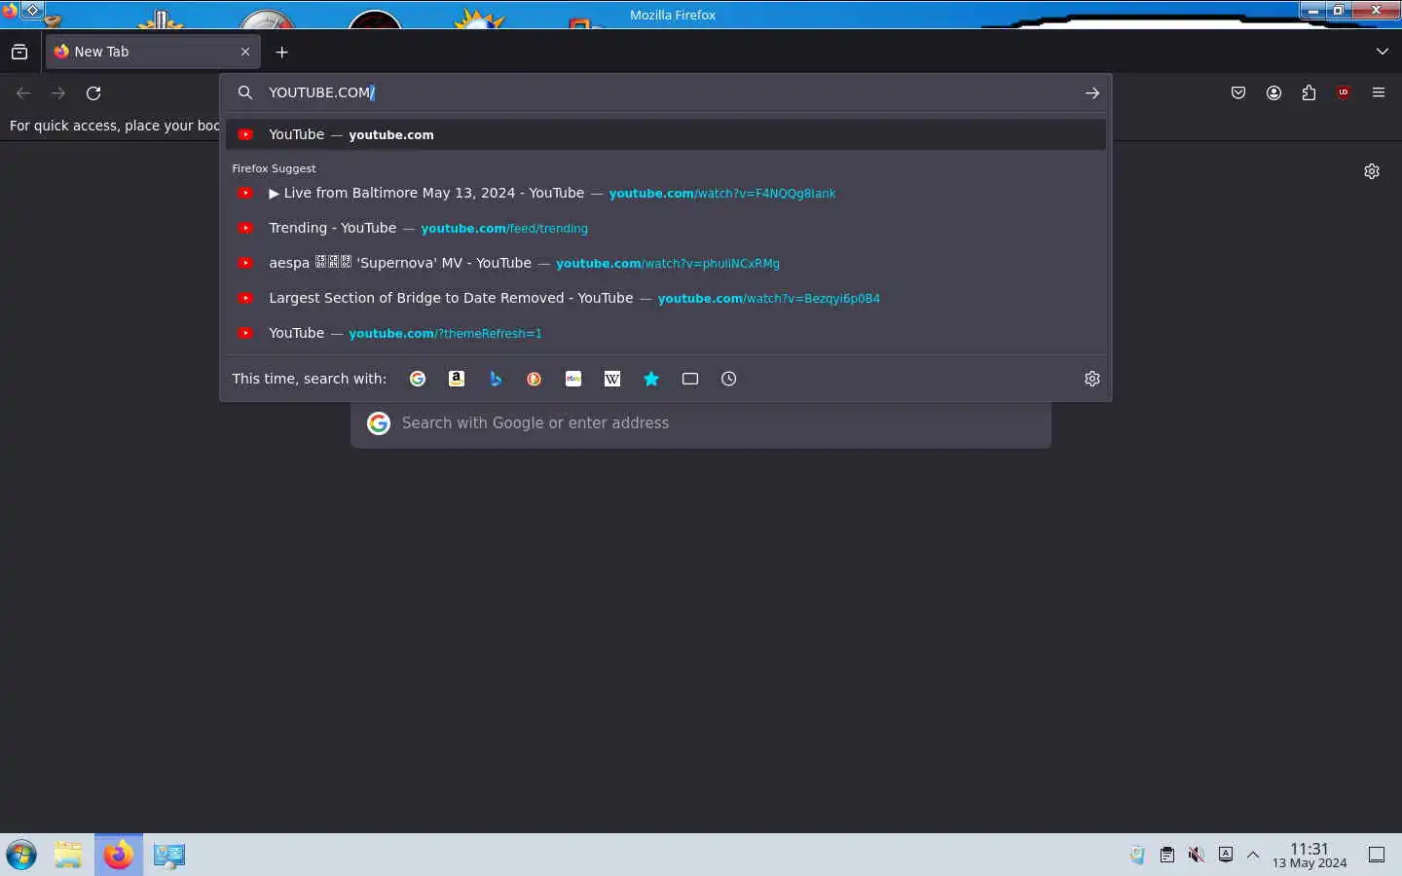Choose the YouTube — youtube.com top suggestion
This screenshot has height=876, width=1402.
[x=666, y=134]
